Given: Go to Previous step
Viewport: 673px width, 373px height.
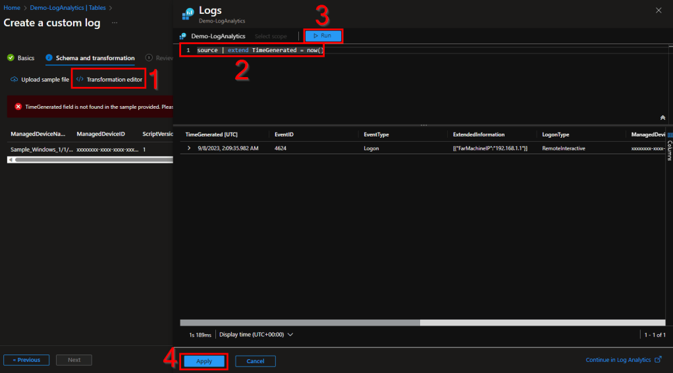Looking at the screenshot, I should [x=26, y=360].
